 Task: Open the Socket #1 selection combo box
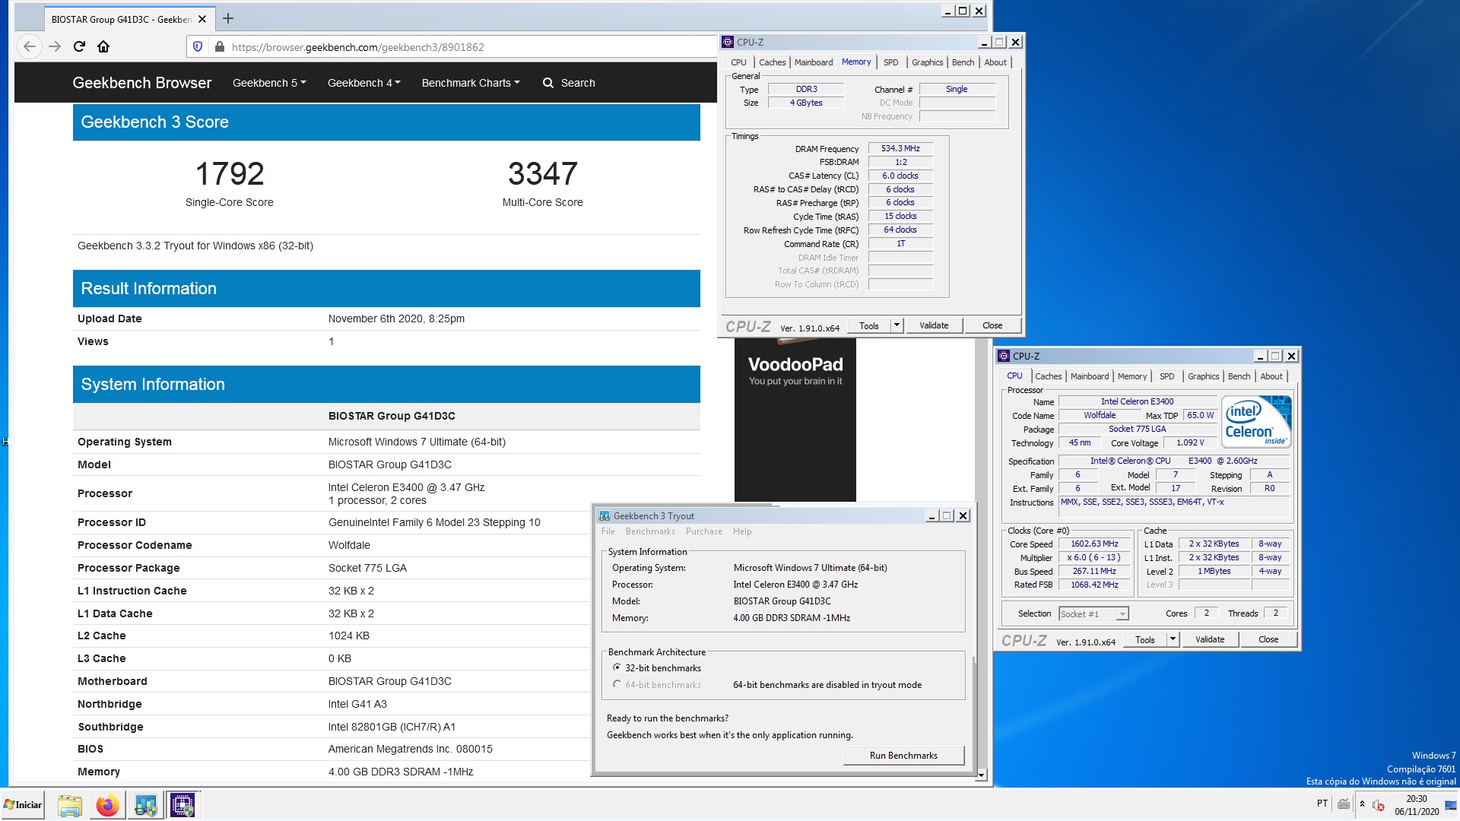[x=1093, y=613]
